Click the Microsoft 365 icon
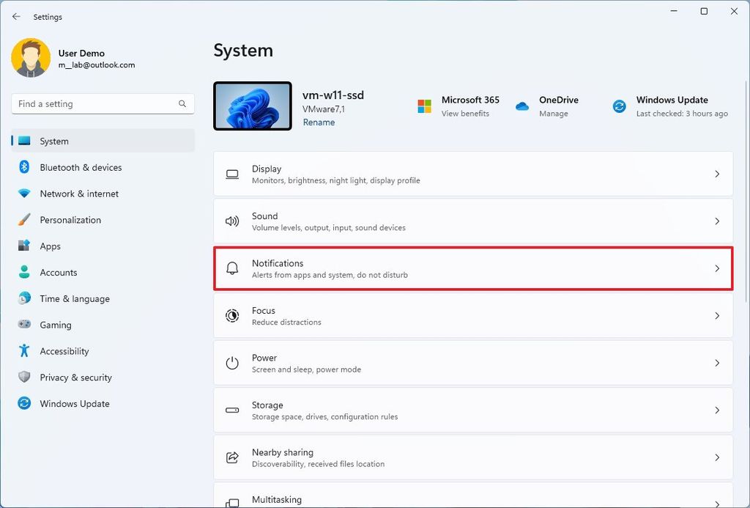 click(x=423, y=106)
